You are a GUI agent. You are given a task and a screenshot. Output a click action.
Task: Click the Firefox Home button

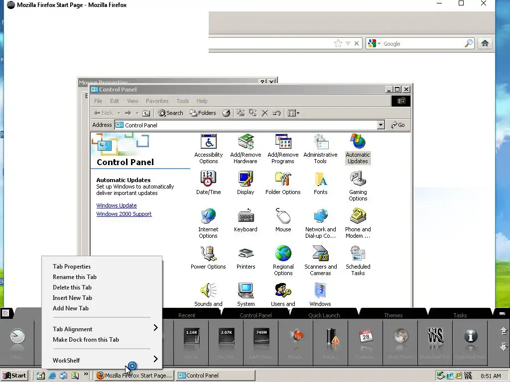point(485,43)
